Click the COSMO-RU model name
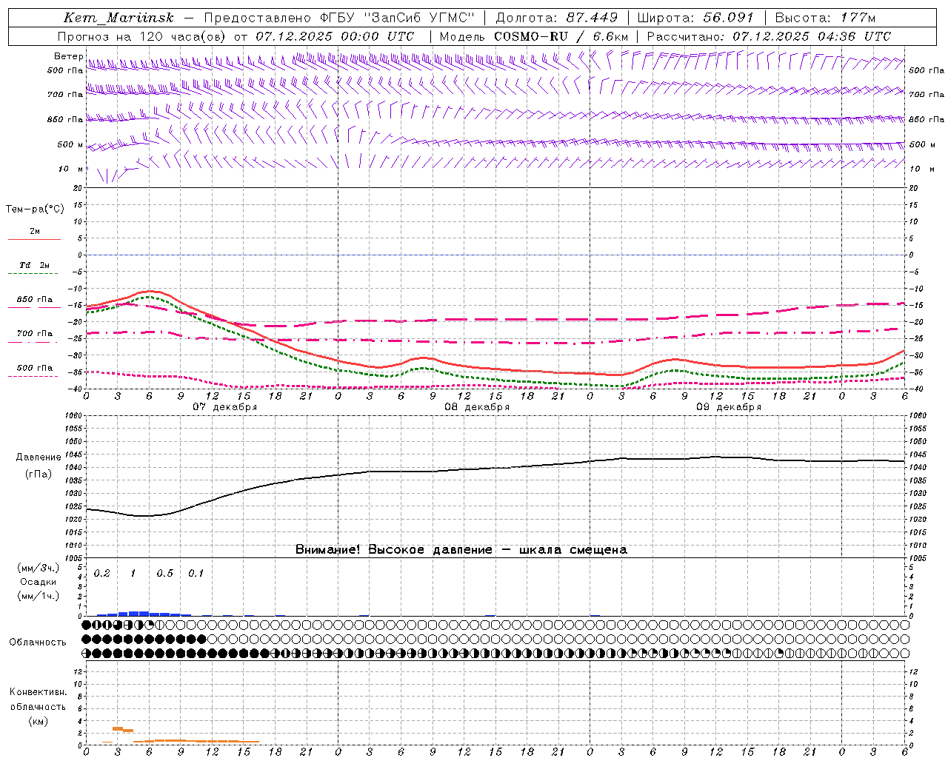Viewport: 948px width, 758px height. [530, 36]
